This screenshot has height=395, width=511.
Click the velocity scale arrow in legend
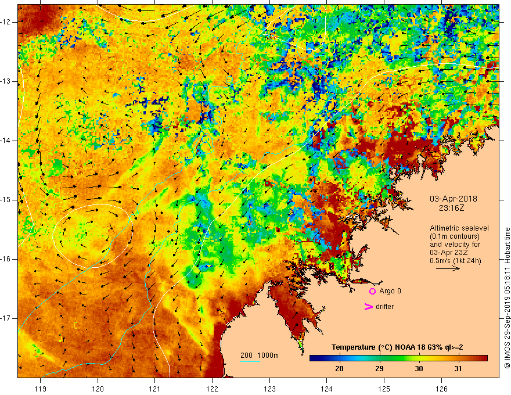448,268
